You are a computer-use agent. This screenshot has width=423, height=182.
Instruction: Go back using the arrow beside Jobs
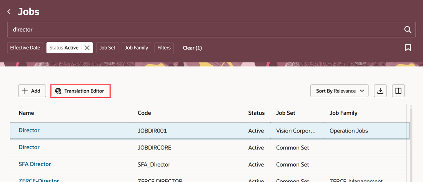point(9,12)
